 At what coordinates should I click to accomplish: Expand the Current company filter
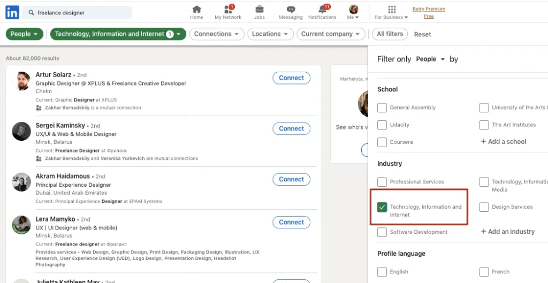coord(331,34)
